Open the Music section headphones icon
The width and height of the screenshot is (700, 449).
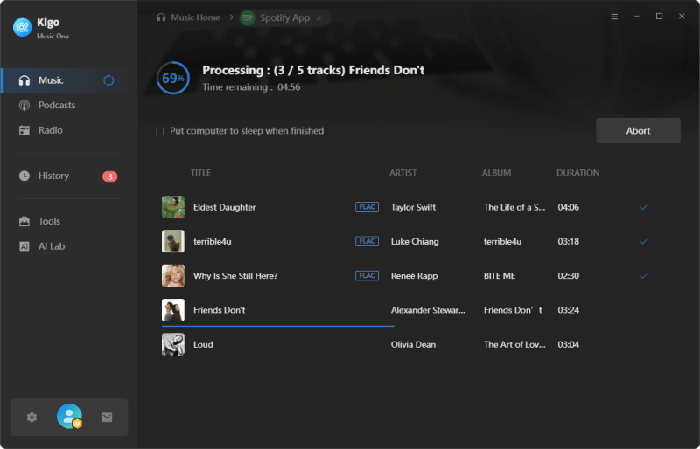coord(24,80)
